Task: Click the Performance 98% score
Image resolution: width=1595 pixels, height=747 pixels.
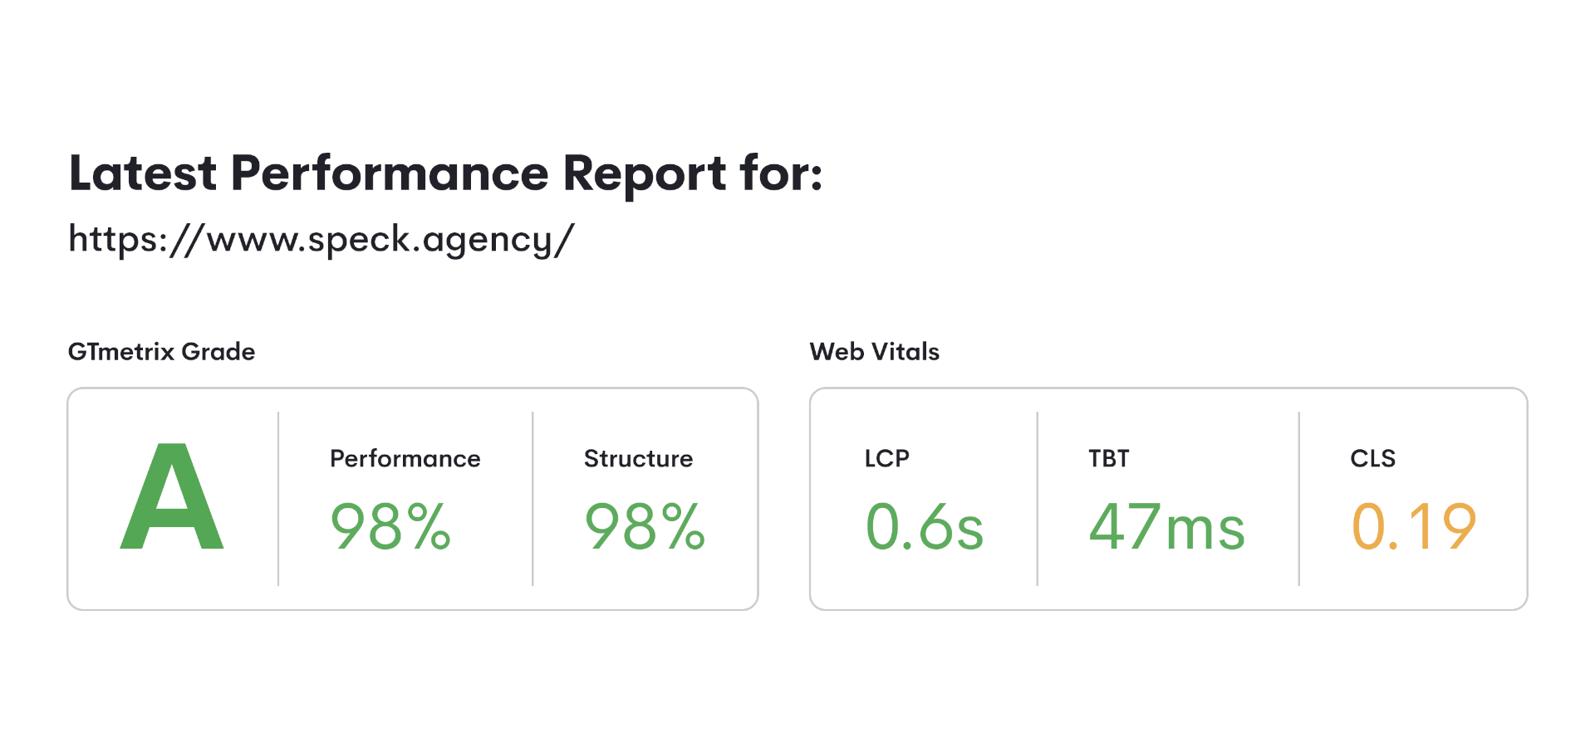Action: [x=390, y=526]
